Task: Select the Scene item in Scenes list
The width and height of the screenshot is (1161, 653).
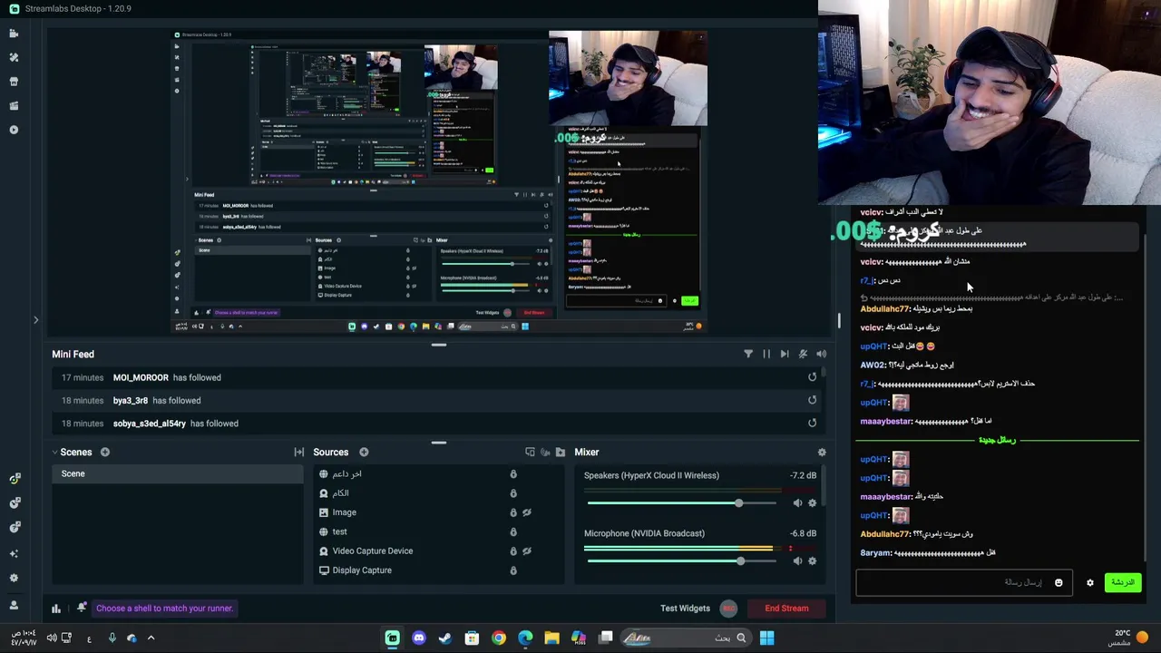Action: 177,473
